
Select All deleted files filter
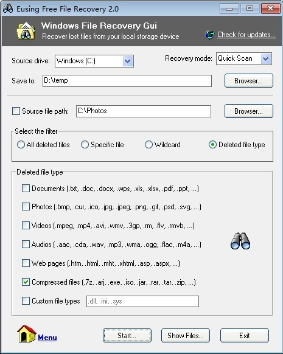coord(21,145)
